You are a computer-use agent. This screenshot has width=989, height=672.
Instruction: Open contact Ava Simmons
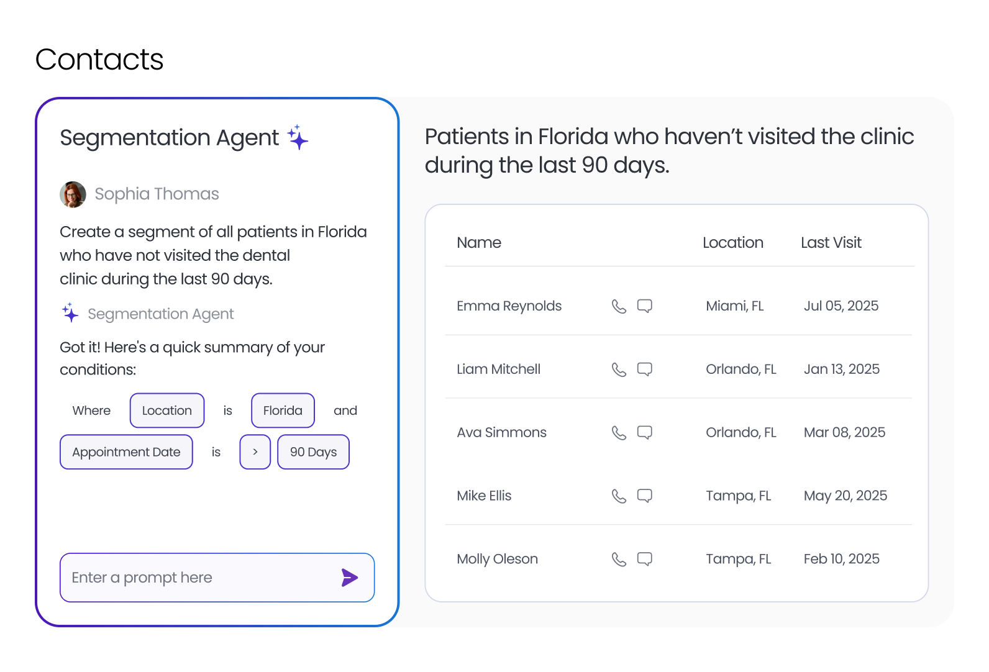[501, 433]
